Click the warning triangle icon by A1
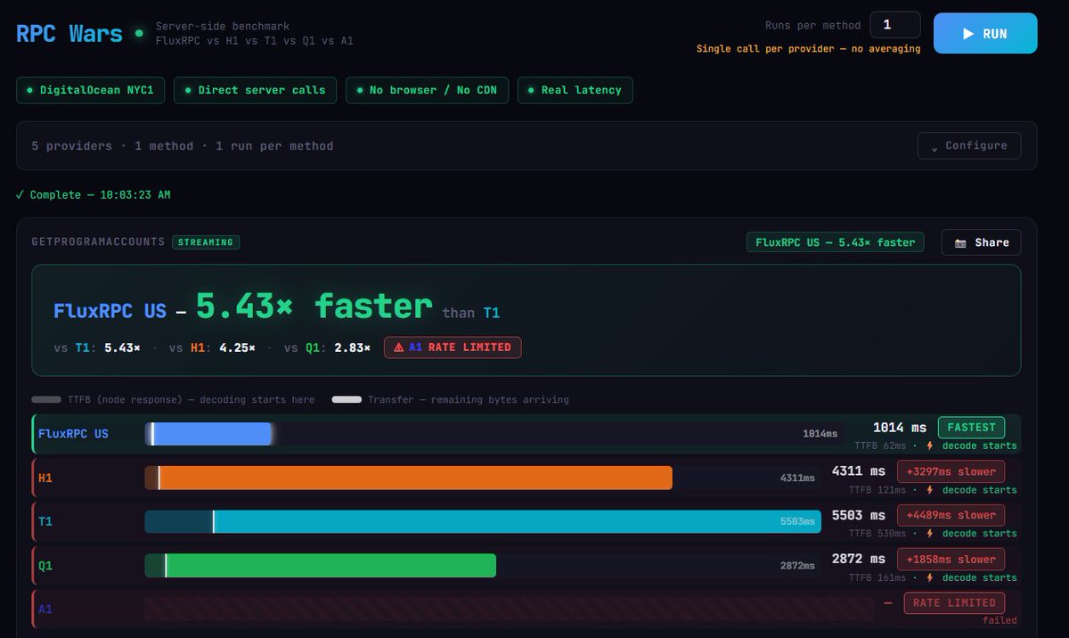The image size is (1069, 638). point(398,348)
